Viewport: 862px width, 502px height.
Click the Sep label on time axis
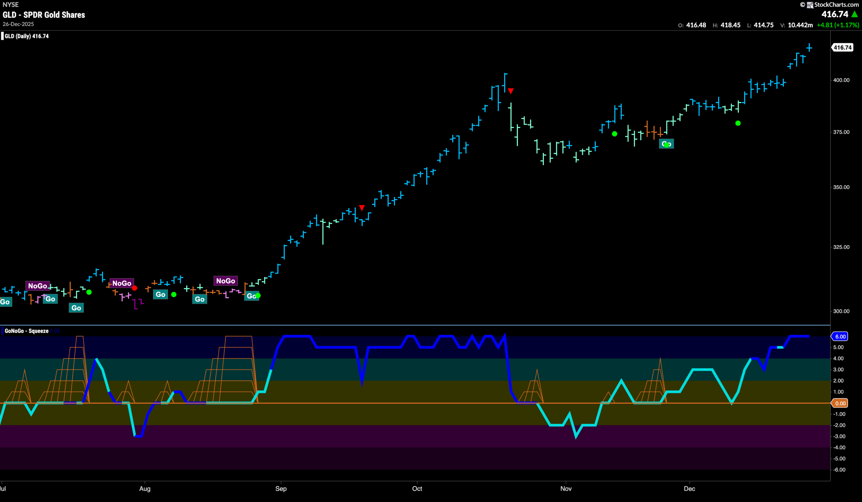pos(281,489)
